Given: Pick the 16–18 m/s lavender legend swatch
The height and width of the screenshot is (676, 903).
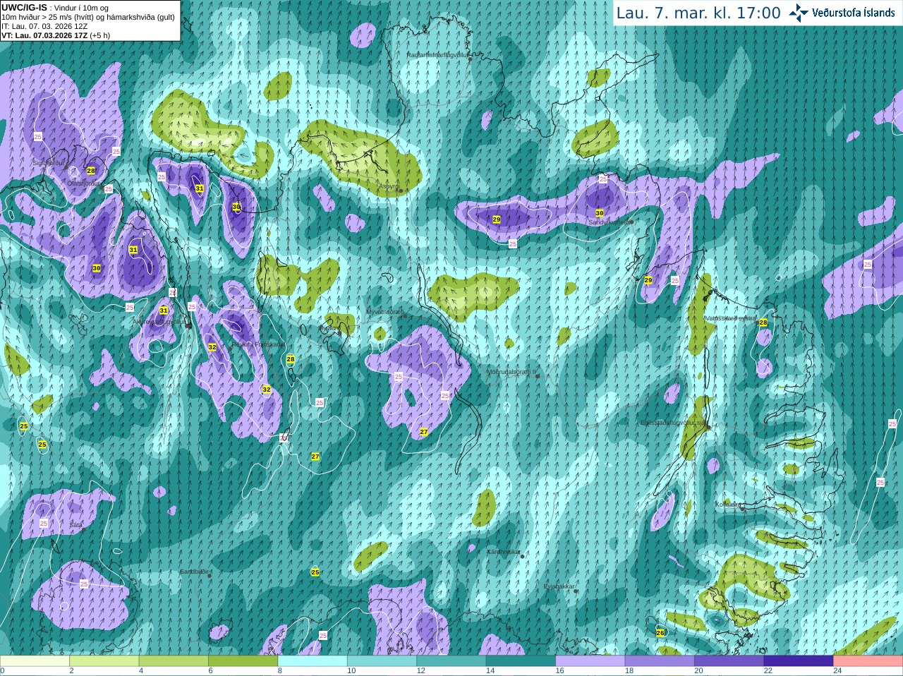Looking at the screenshot, I should [x=590, y=661].
